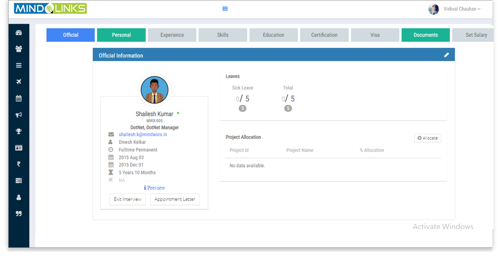Click the No data available message

pos(247,166)
